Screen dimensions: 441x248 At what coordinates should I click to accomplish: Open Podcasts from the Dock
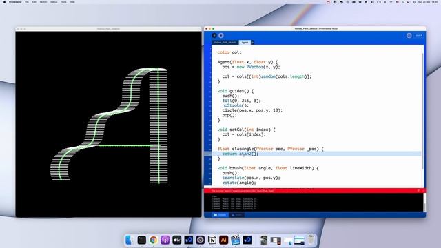[165, 240]
